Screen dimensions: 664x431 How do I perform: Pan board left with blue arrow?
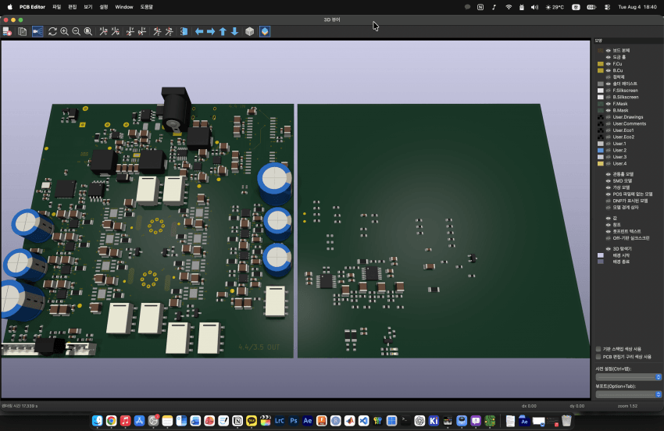click(199, 31)
